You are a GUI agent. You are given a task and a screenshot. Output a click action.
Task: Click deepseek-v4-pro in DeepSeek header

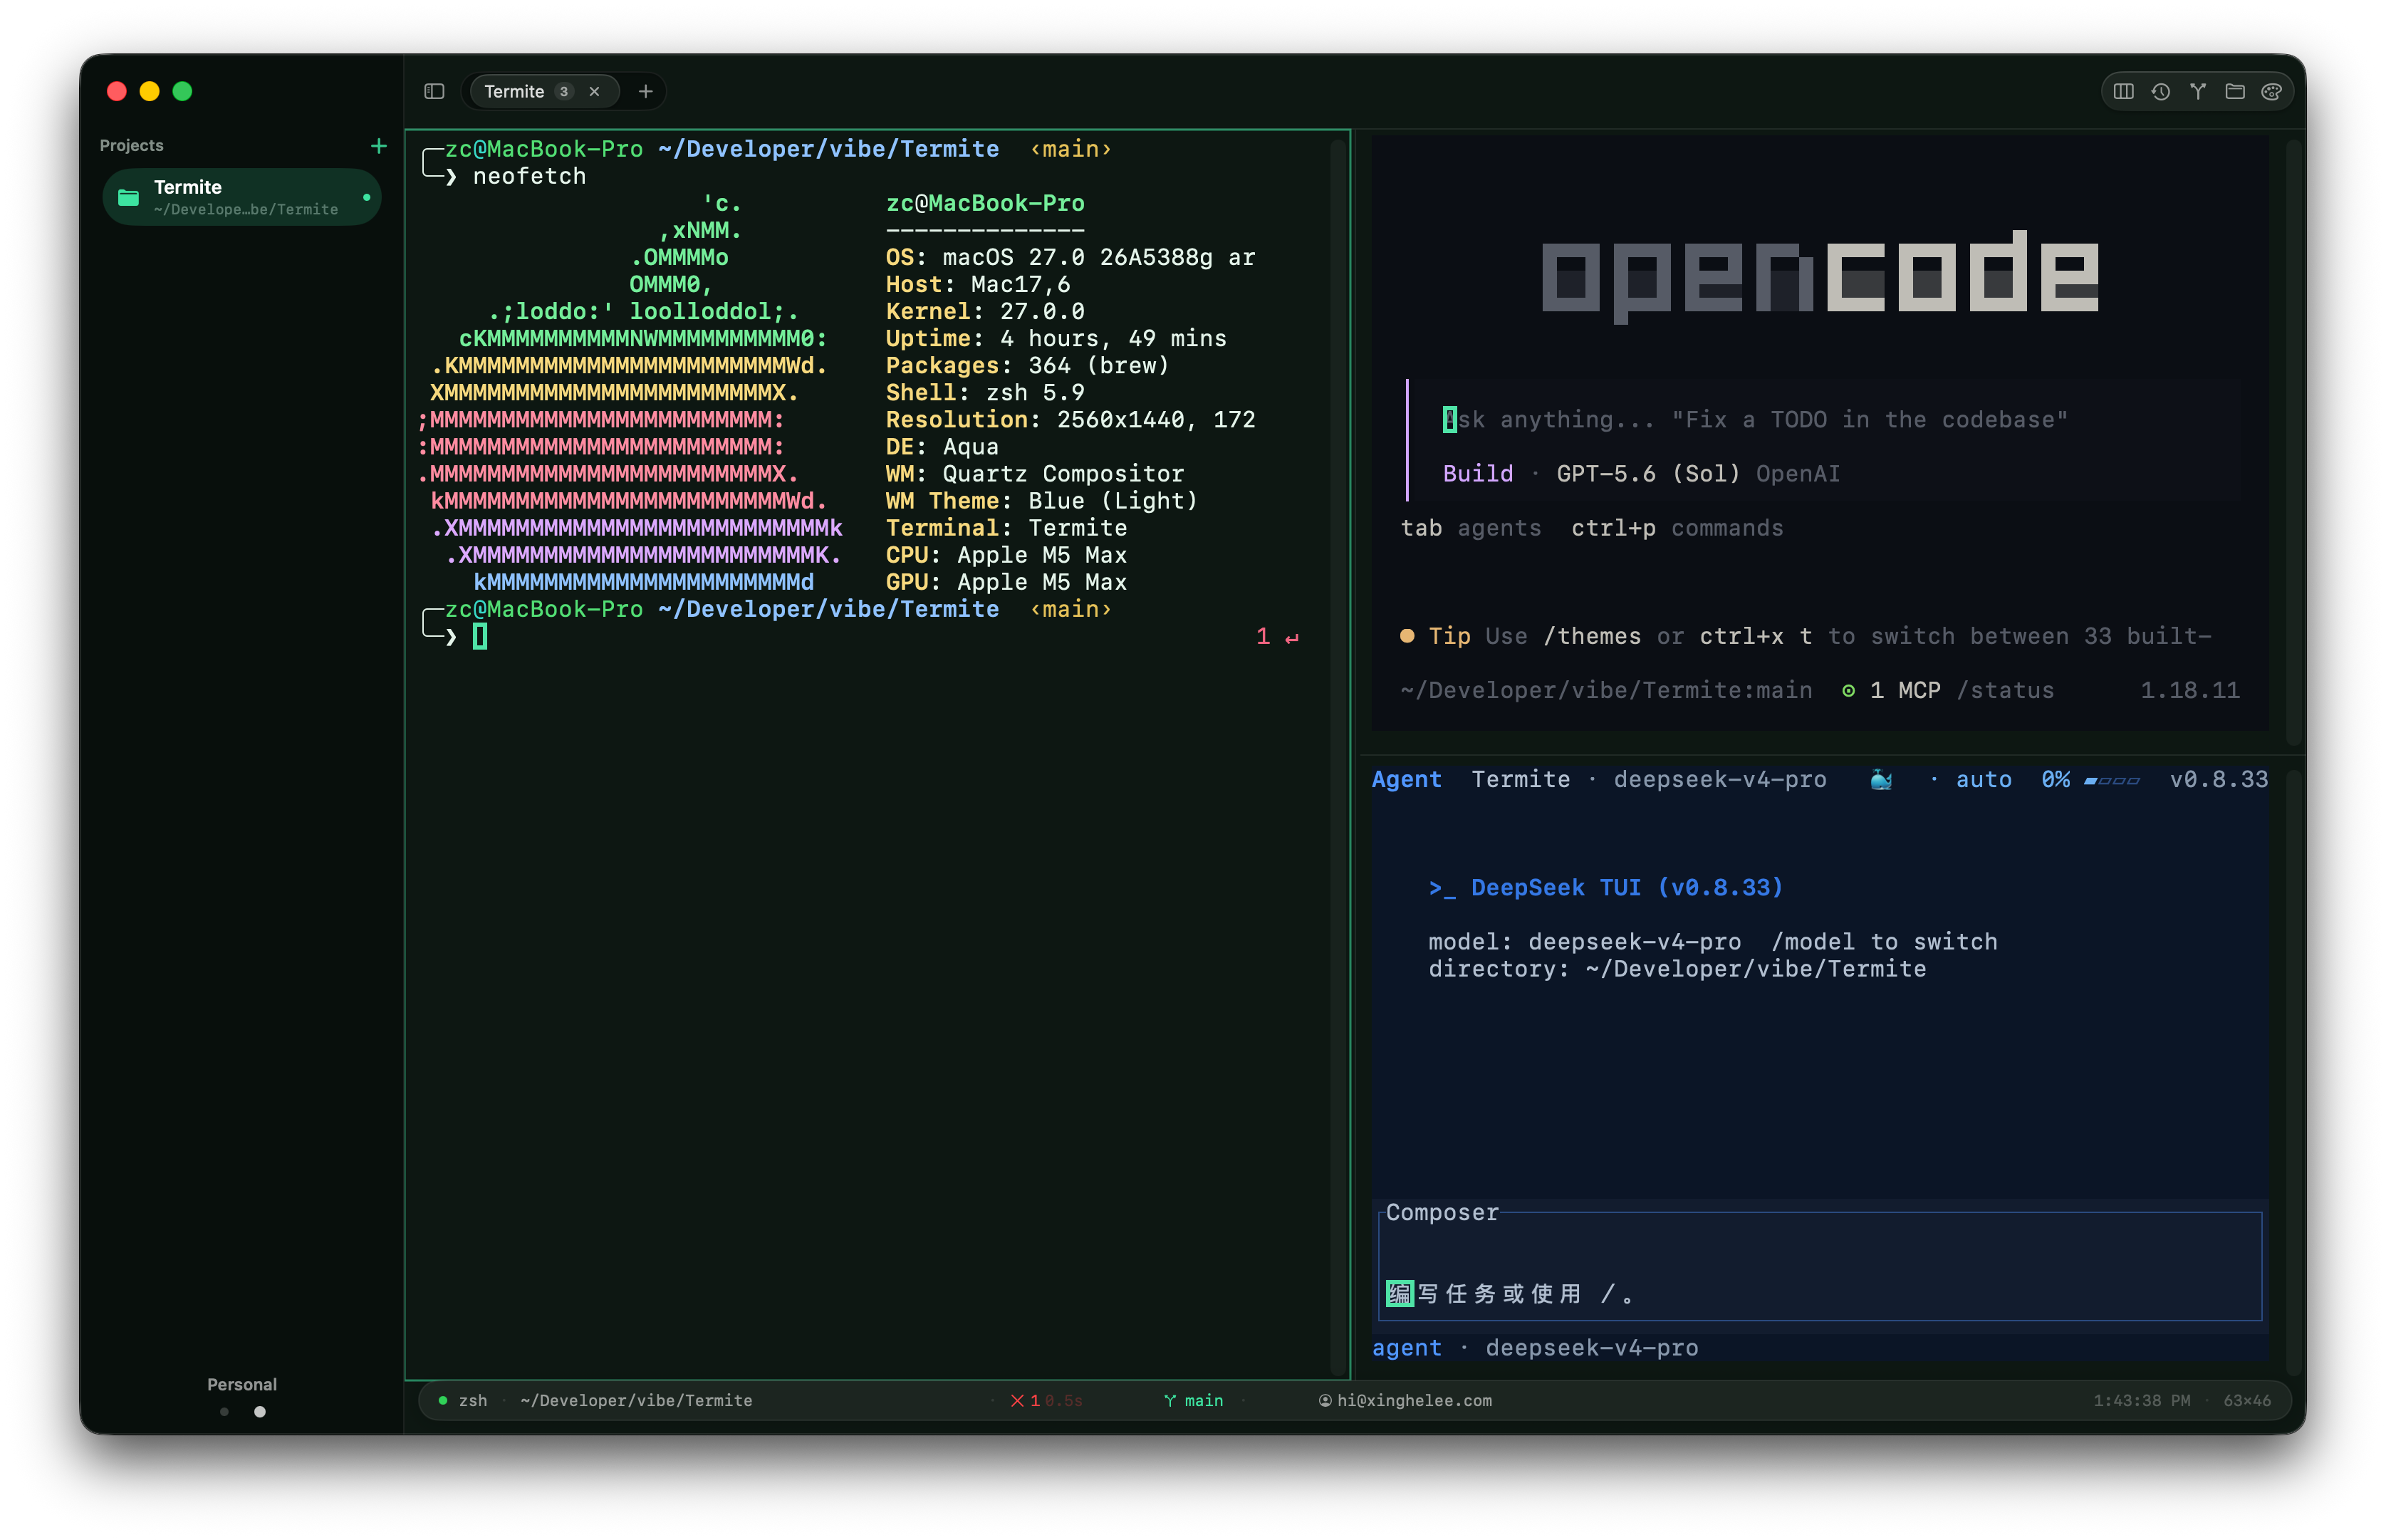(1720, 779)
